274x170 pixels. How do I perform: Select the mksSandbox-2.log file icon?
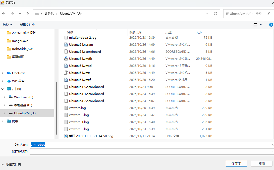point(66,38)
